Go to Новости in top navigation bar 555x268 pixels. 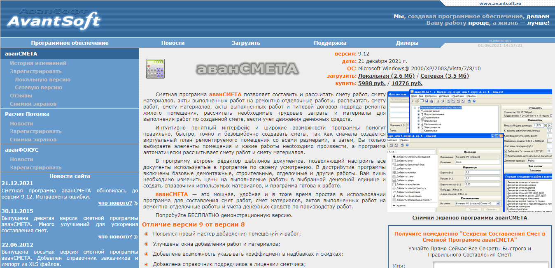coord(173,43)
